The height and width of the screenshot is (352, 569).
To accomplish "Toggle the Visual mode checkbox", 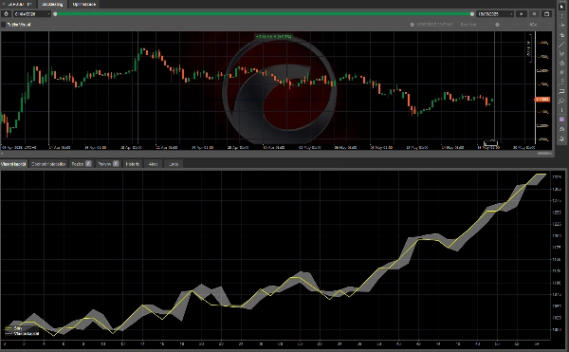I will (x=4, y=25).
